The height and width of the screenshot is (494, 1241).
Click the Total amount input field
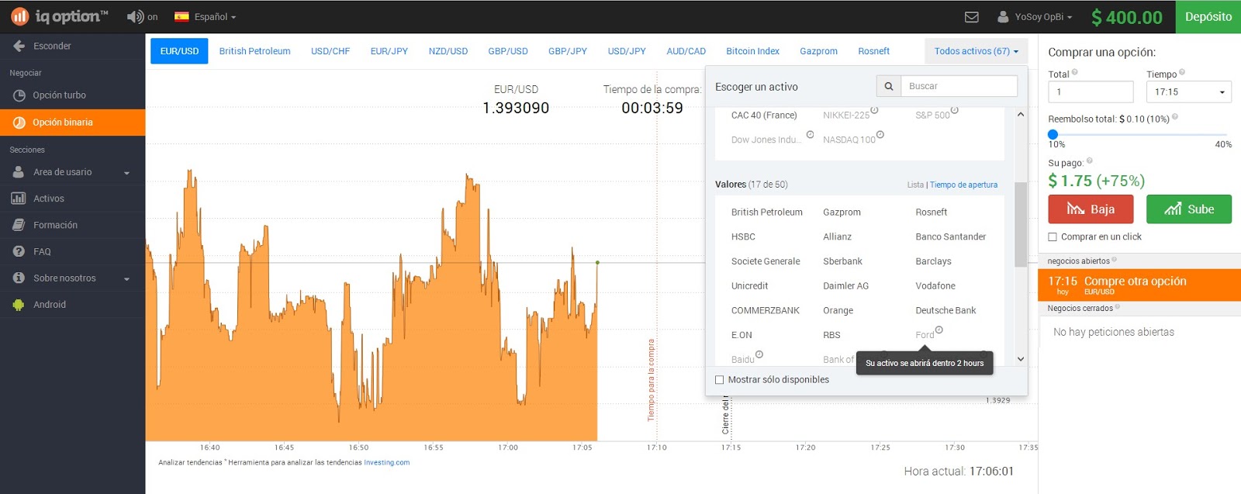click(1091, 92)
